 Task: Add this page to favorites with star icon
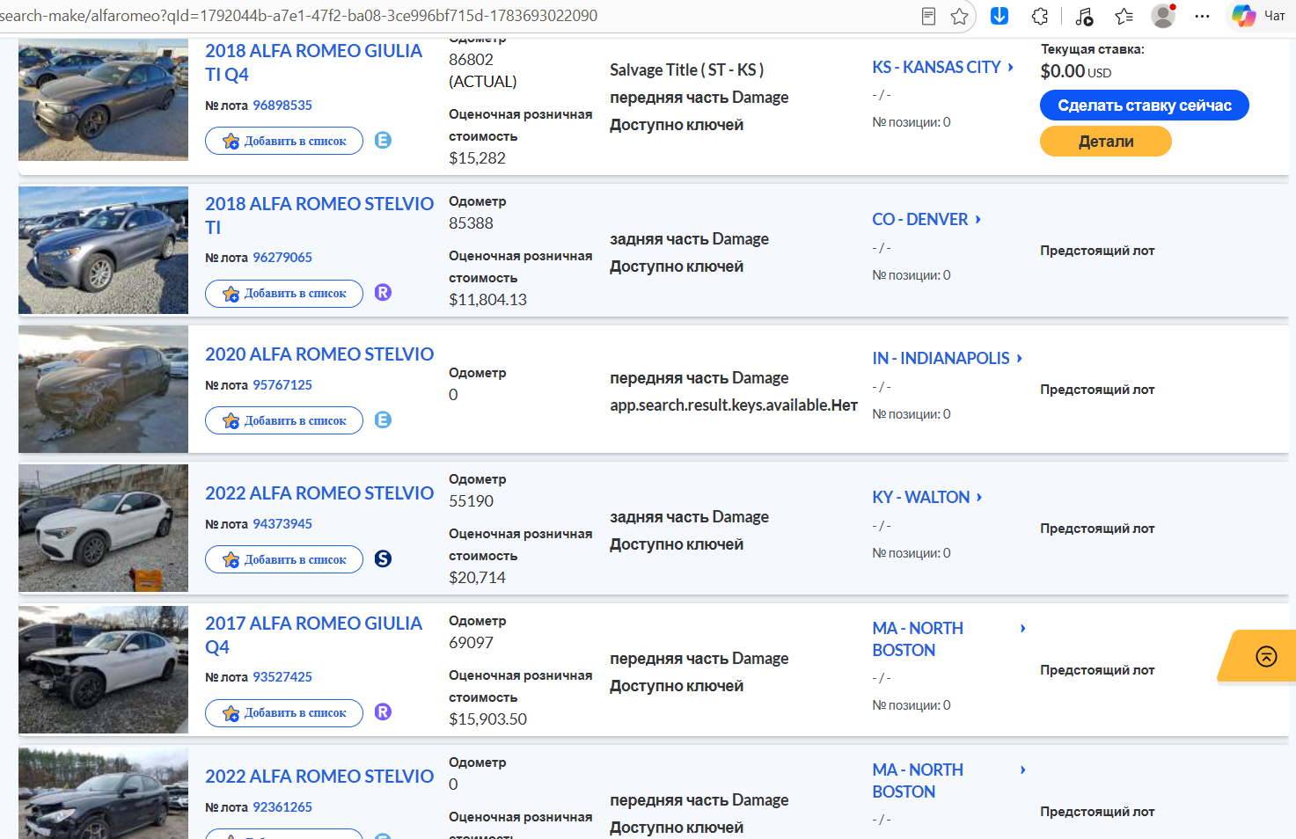tap(960, 16)
